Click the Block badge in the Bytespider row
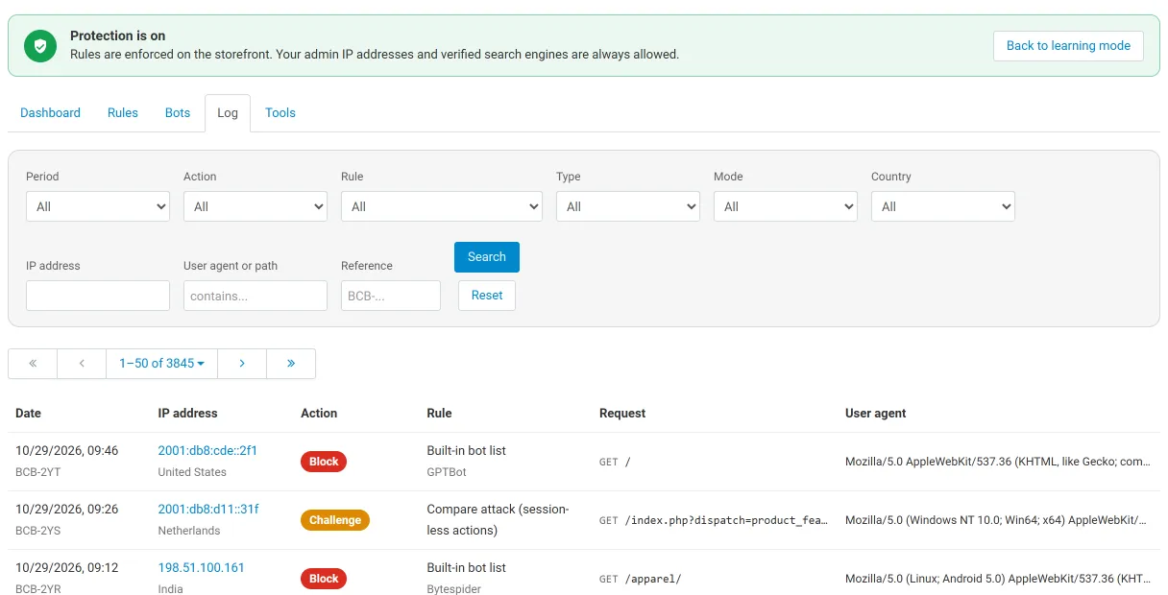 click(324, 579)
